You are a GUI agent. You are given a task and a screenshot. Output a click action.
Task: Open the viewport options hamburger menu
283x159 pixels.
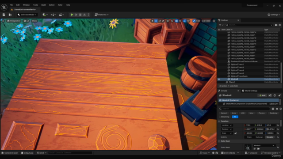(3, 21)
